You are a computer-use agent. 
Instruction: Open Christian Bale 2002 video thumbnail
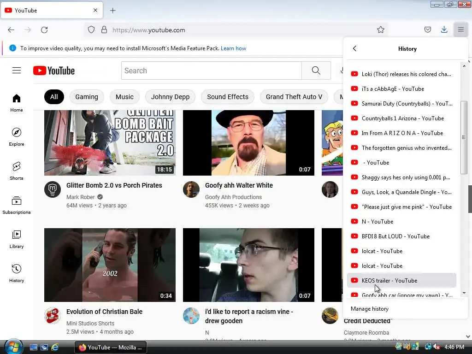click(x=110, y=265)
